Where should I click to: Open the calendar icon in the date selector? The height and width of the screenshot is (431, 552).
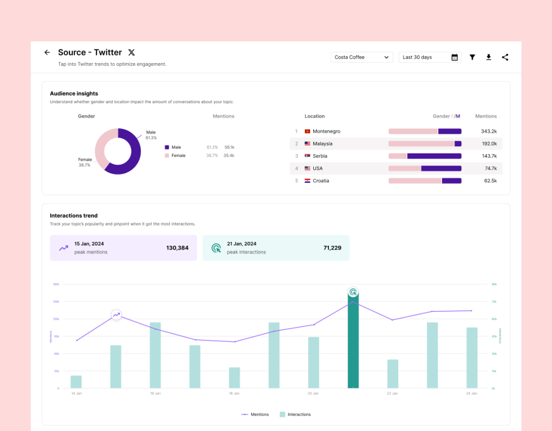454,57
